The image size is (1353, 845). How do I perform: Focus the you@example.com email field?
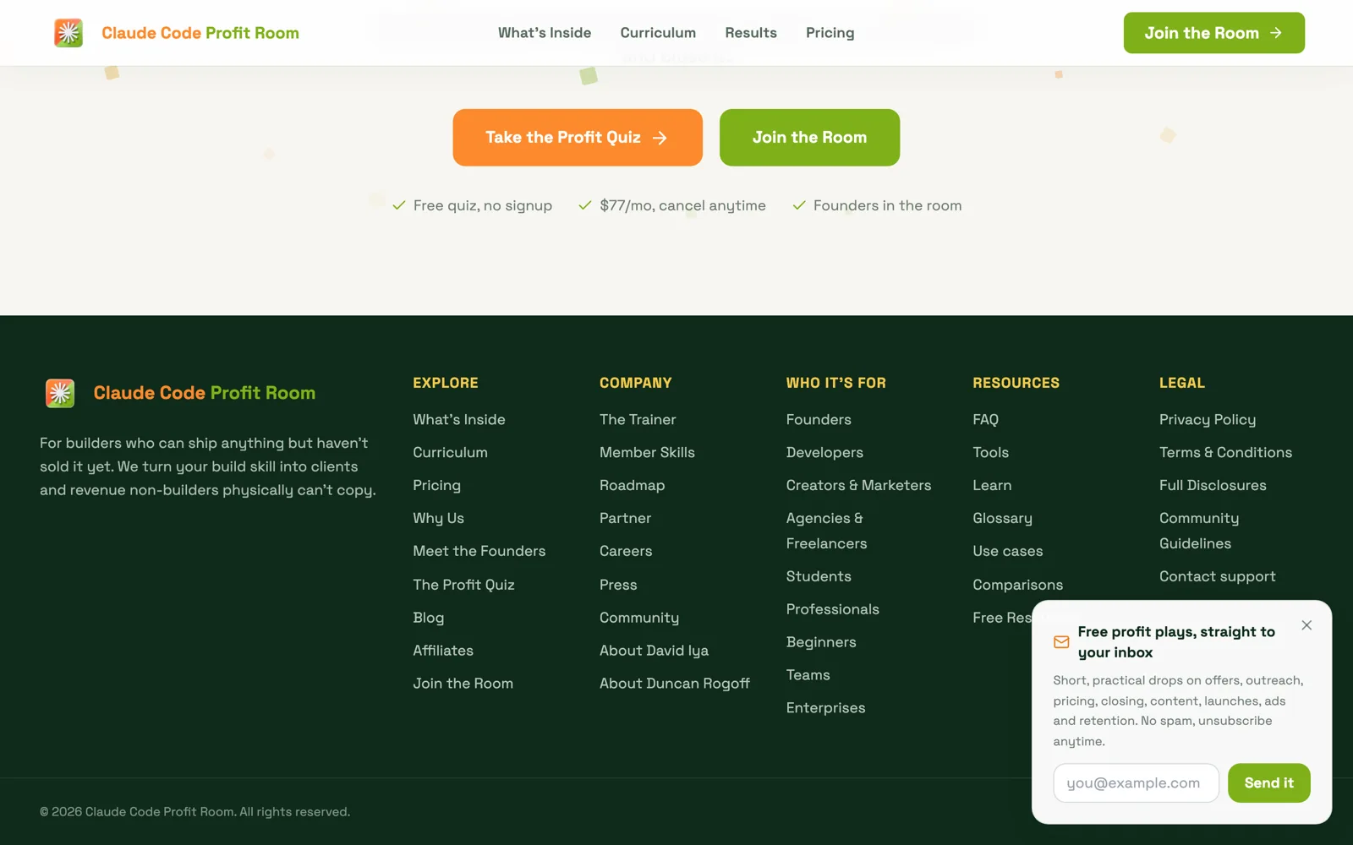tap(1136, 783)
